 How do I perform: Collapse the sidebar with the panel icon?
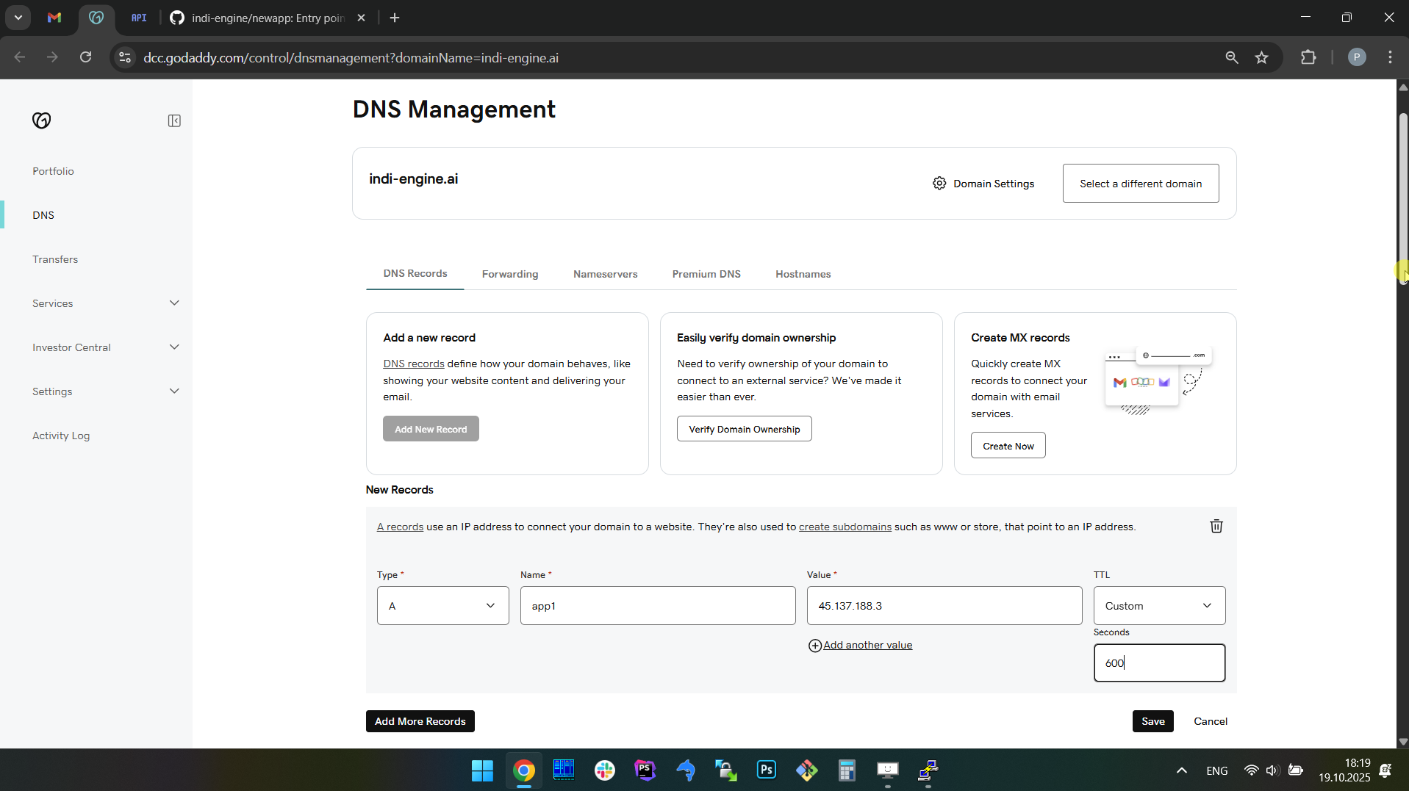(174, 120)
